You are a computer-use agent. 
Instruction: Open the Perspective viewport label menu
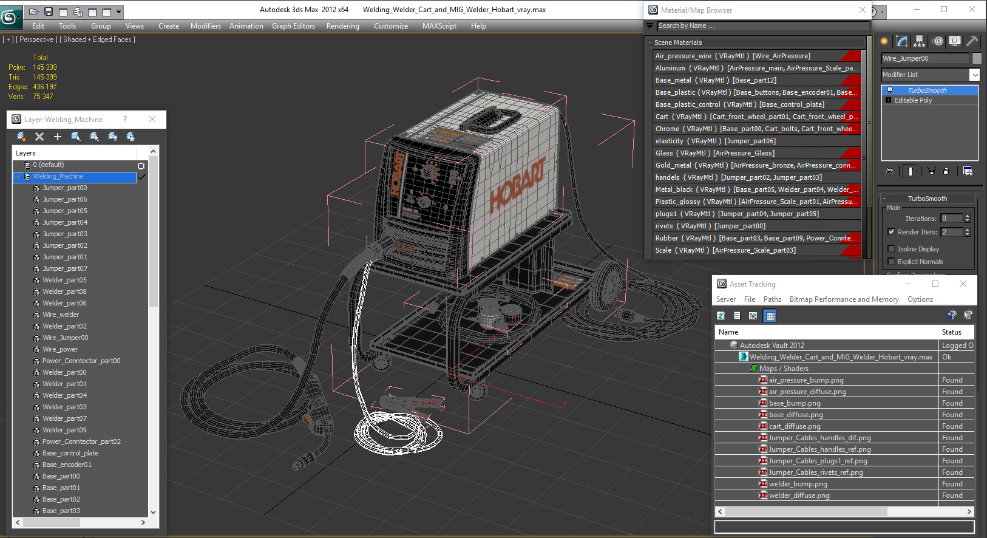36,39
